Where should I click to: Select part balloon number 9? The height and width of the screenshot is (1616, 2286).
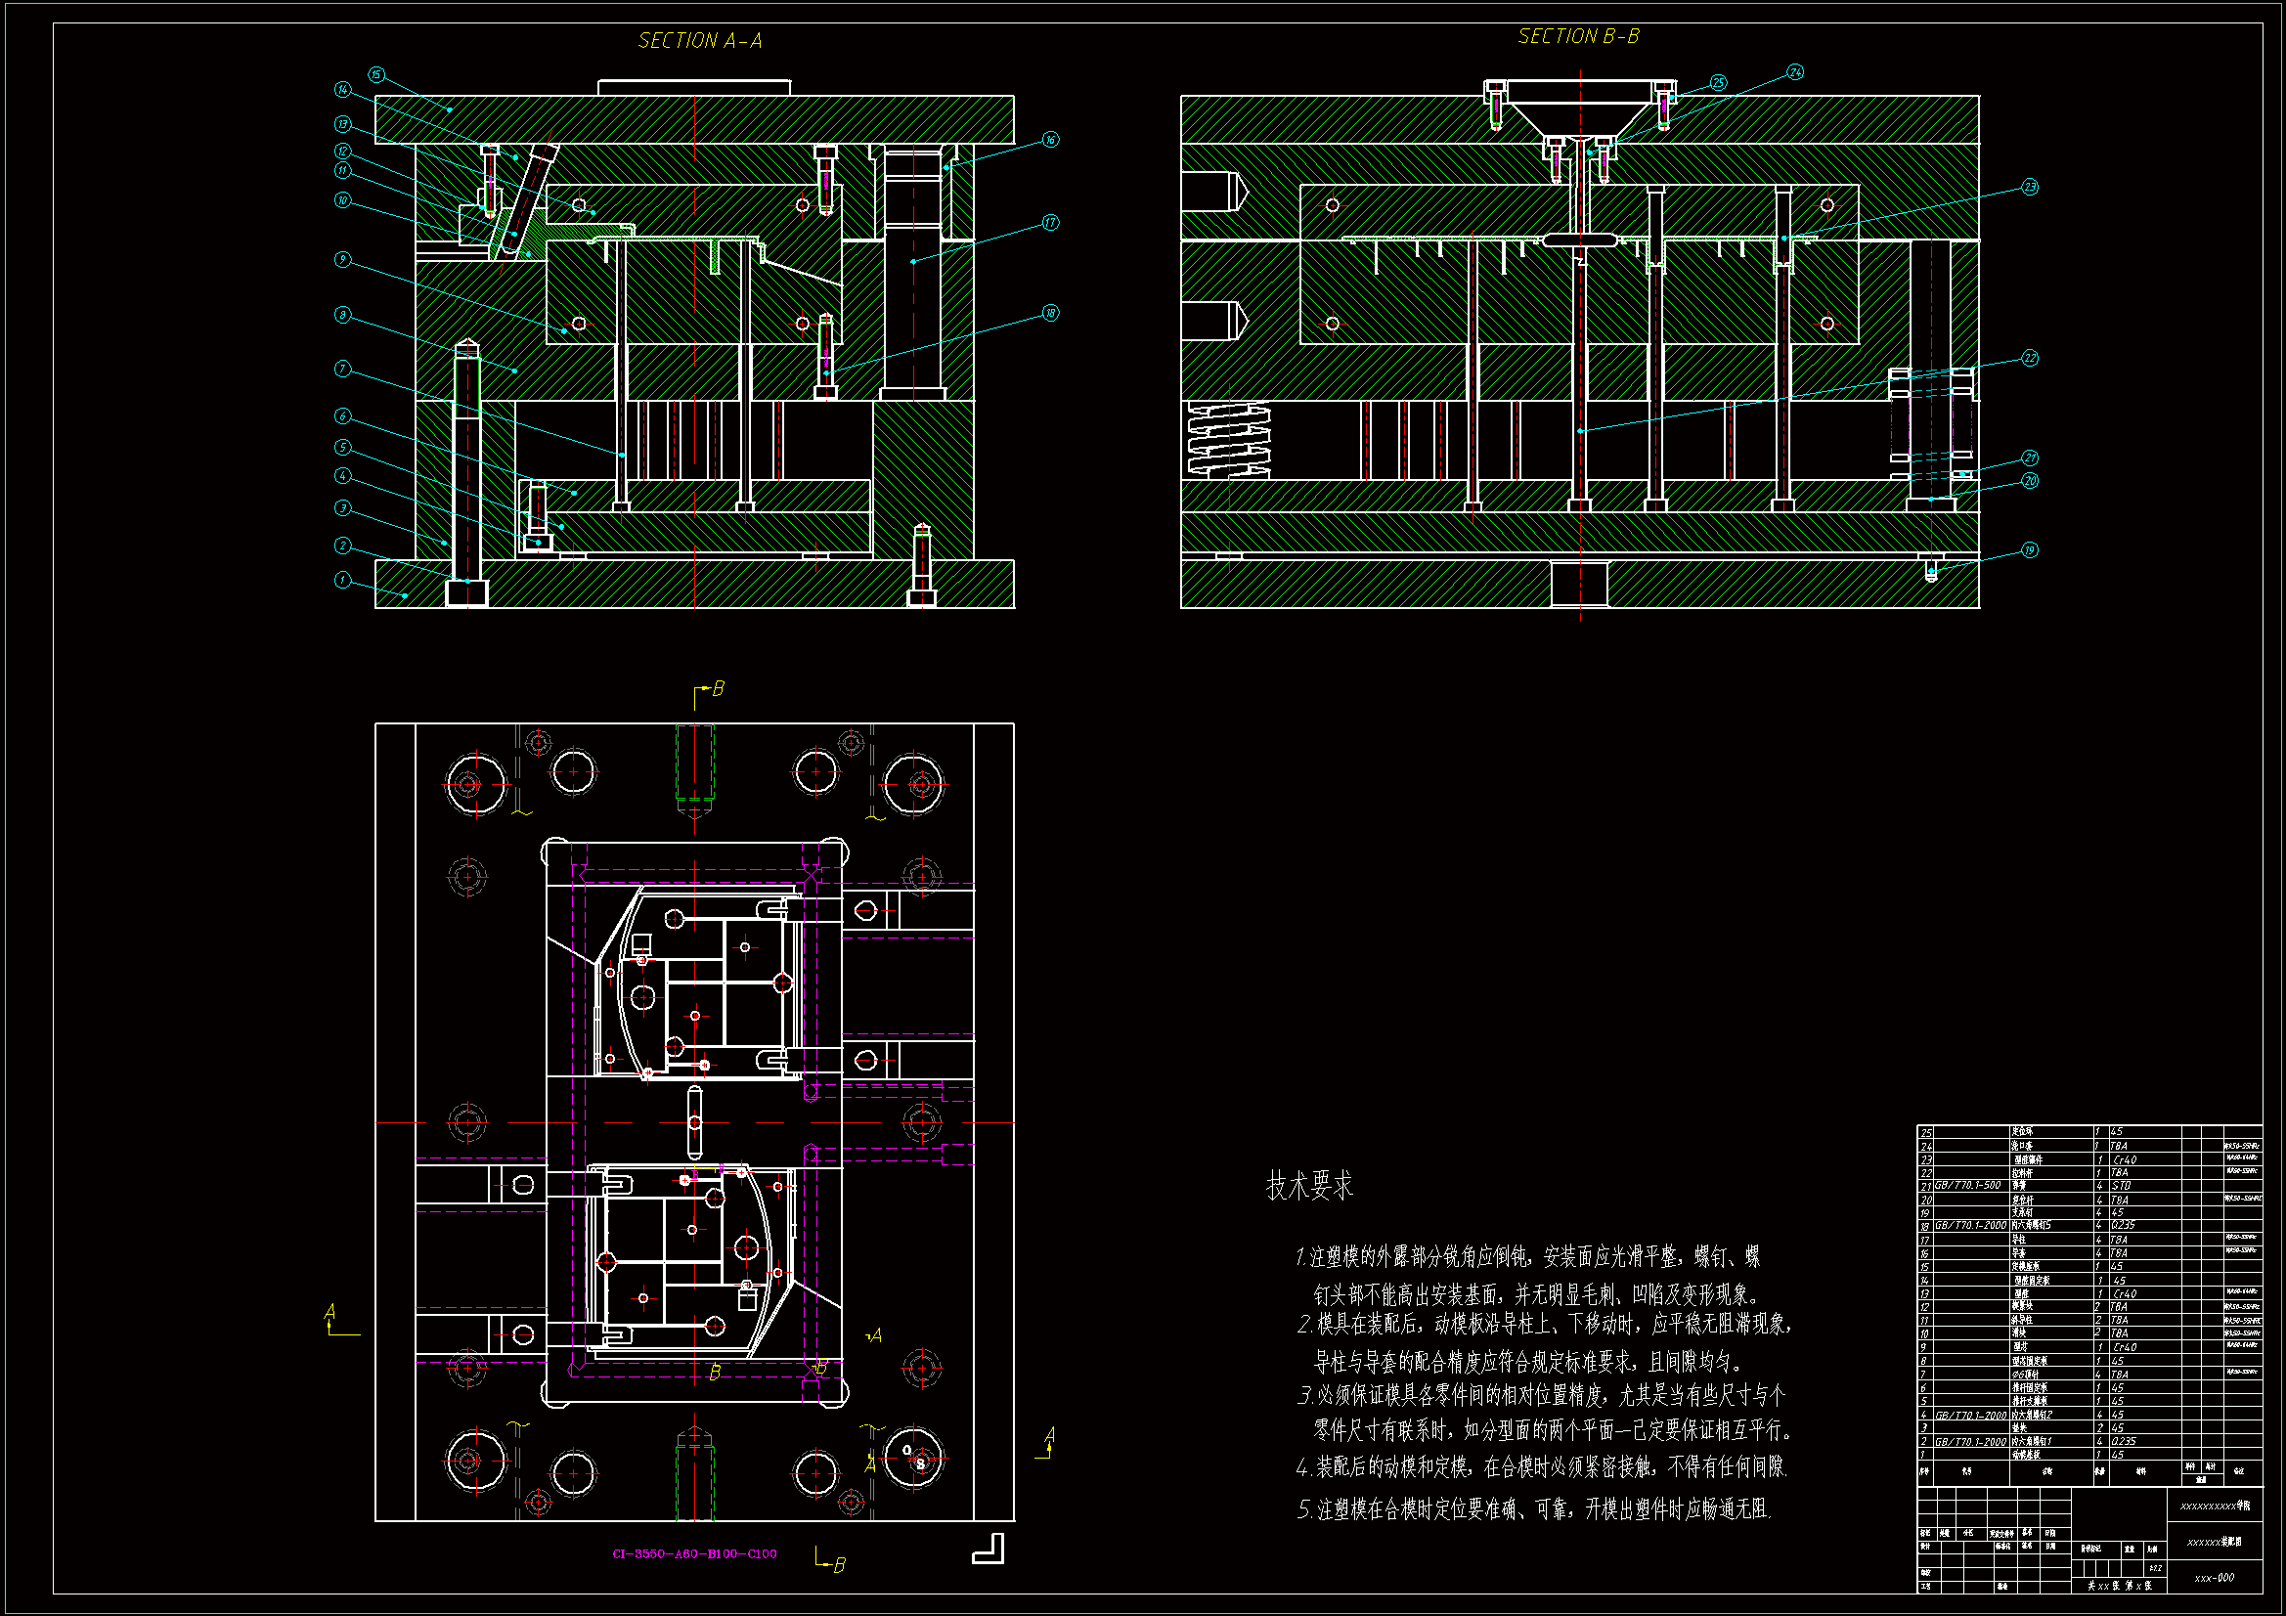click(x=342, y=259)
